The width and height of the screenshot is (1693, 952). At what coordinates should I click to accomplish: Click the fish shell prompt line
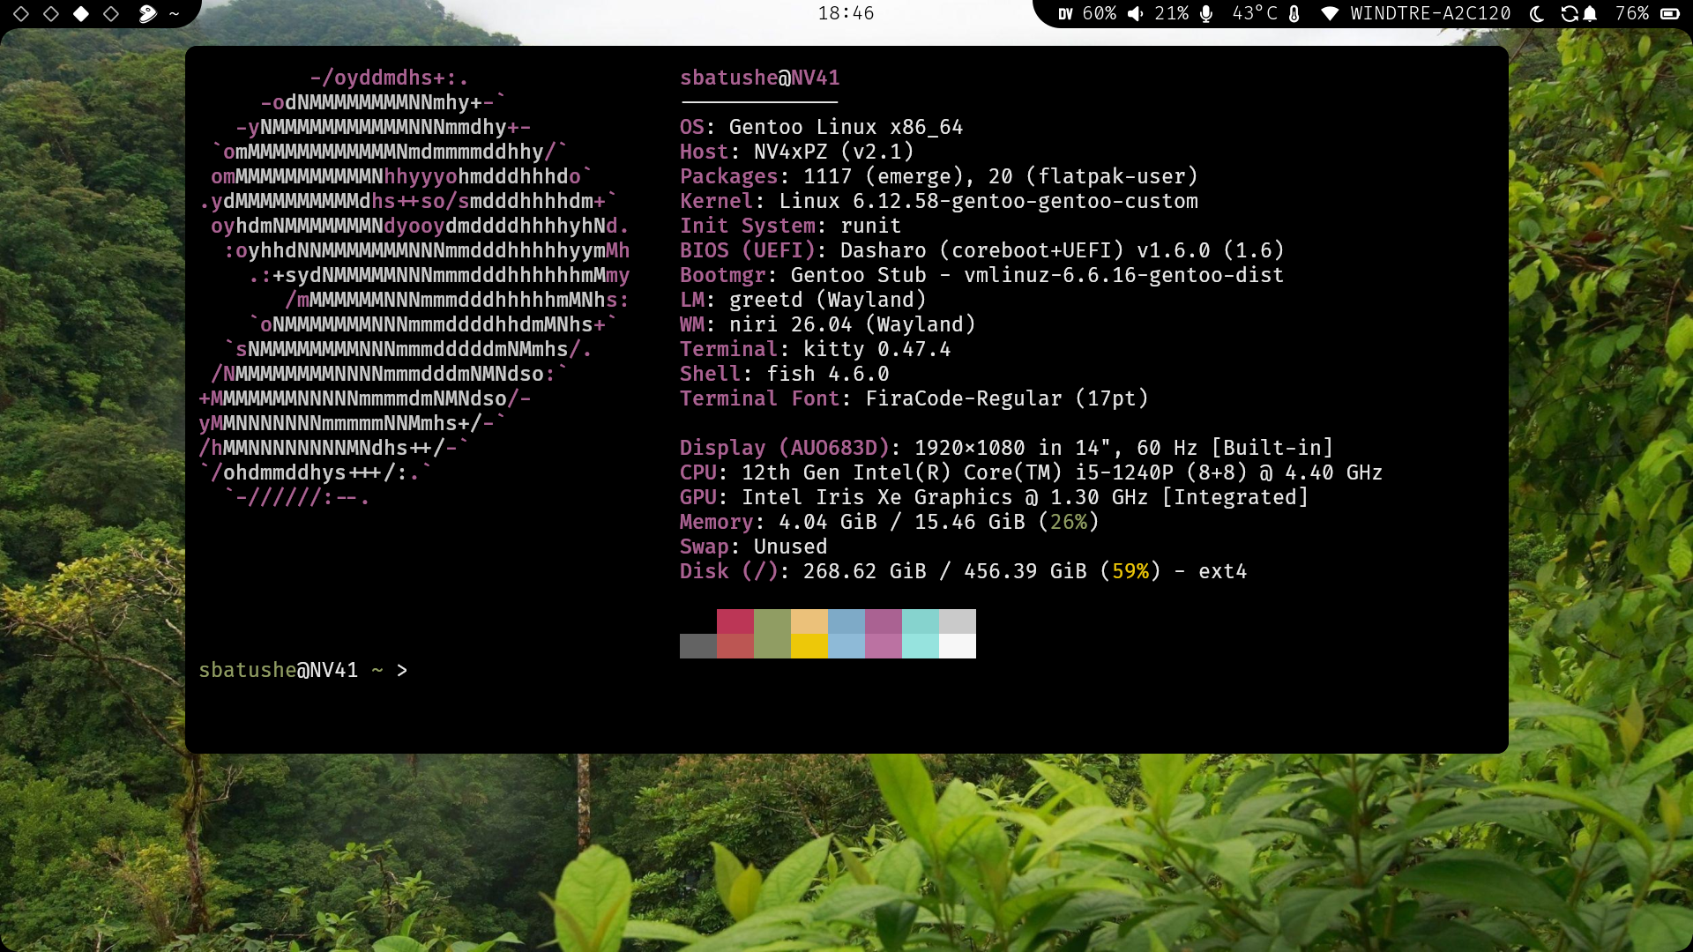click(303, 670)
